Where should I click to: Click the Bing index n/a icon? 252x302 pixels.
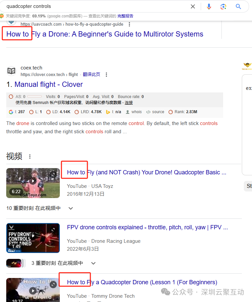(108, 112)
